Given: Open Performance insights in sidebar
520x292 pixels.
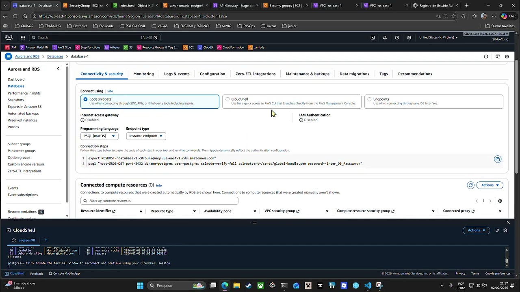Looking at the screenshot, I should click(x=24, y=93).
